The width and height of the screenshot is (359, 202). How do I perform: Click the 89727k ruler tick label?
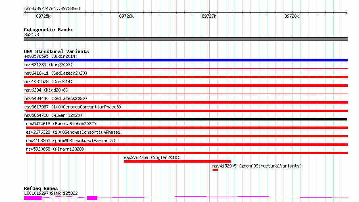coord(209,16)
